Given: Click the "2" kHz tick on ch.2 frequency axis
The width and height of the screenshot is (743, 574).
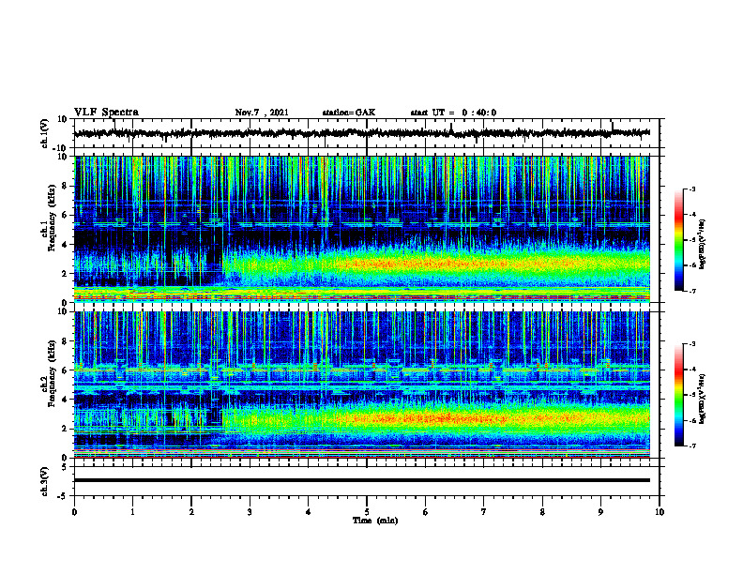Looking at the screenshot, I should point(66,429).
